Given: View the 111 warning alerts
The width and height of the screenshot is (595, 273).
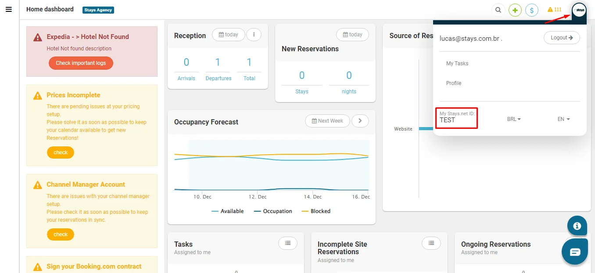Looking at the screenshot, I should pos(555,9).
